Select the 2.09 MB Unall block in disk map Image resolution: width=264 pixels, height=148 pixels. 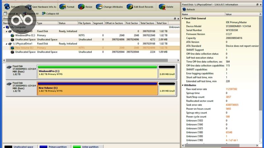167,72
